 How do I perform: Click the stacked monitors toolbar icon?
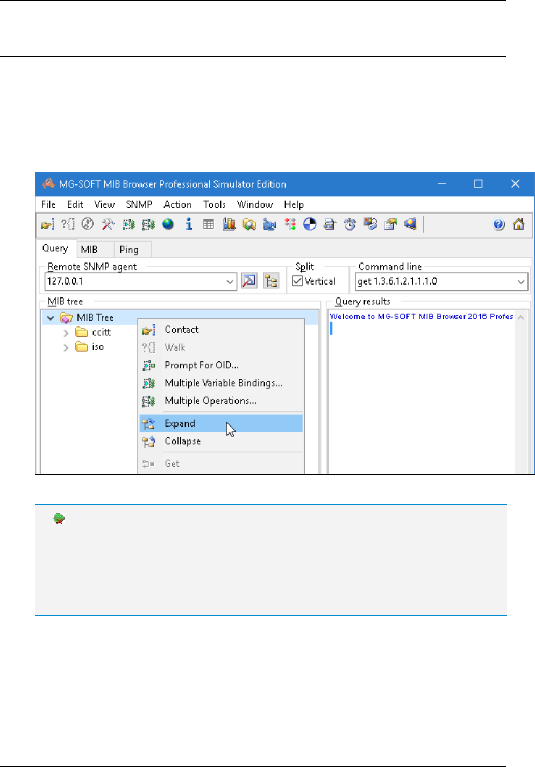(370, 224)
